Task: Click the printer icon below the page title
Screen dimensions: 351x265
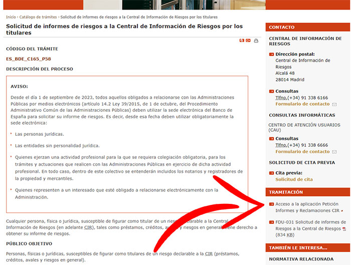Action: (x=256, y=41)
